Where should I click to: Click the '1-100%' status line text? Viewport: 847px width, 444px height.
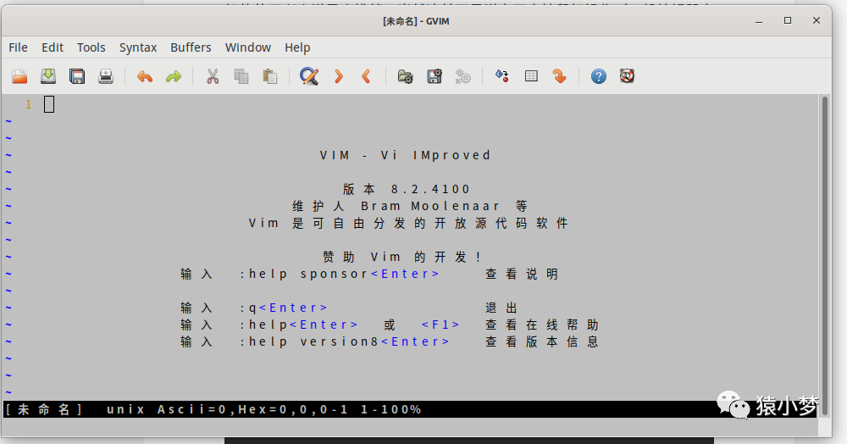tap(391, 409)
